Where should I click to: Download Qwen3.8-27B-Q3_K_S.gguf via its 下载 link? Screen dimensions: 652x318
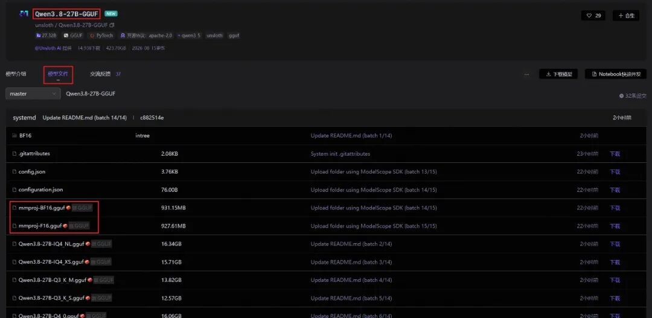tap(615, 299)
